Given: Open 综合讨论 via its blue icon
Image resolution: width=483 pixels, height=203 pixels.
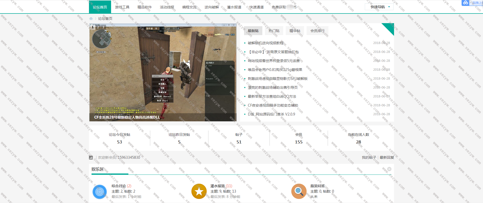Looking at the screenshot, I should pos(99,192).
